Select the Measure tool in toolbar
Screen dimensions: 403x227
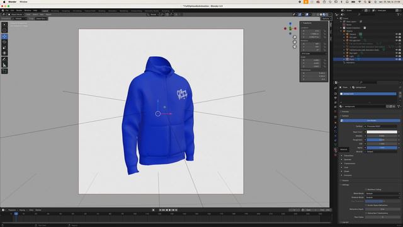pos(4,65)
